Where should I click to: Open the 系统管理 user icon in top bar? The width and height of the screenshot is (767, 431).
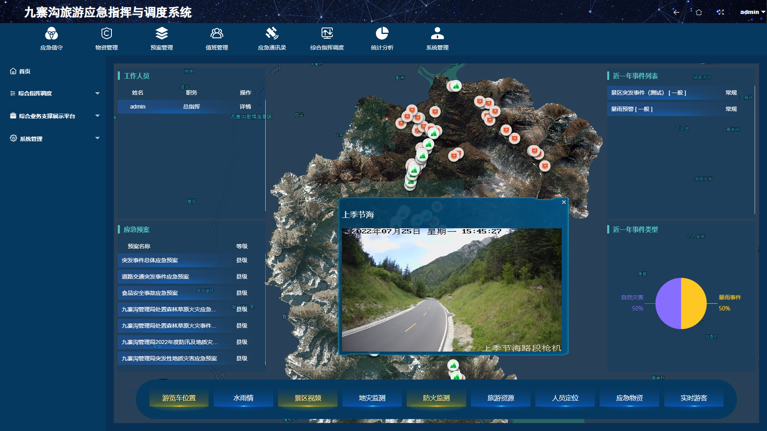pos(437,34)
